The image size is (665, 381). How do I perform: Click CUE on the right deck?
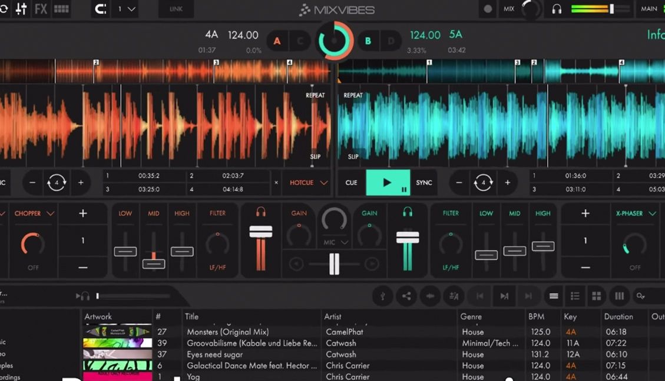click(x=351, y=182)
